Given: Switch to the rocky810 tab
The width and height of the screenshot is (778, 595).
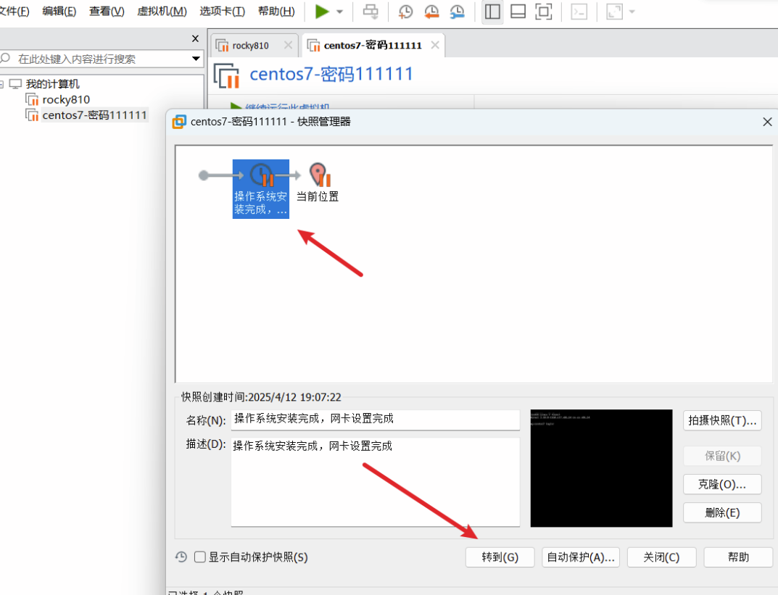Looking at the screenshot, I should (x=250, y=46).
